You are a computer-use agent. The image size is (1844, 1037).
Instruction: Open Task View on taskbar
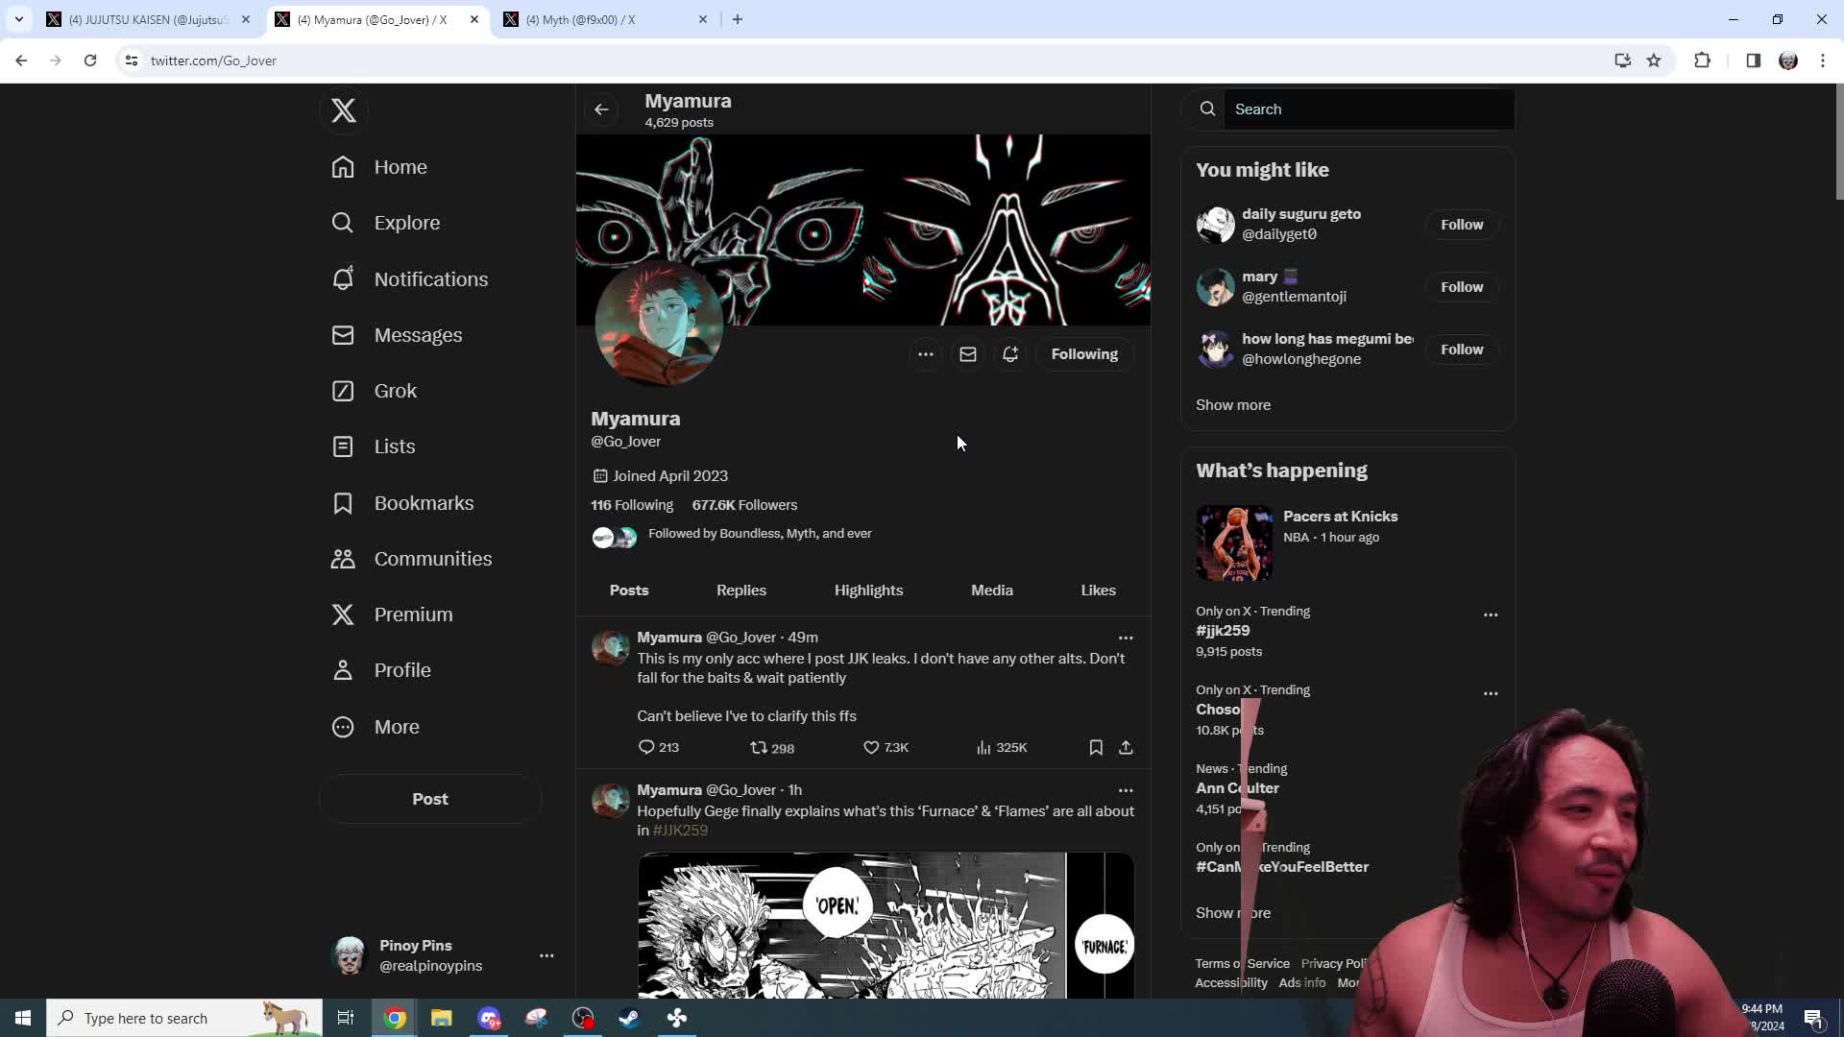pyautogui.click(x=346, y=1018)
